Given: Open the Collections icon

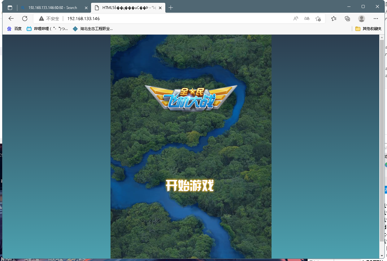Looking at the screenshot, I should tap(347, 19).
